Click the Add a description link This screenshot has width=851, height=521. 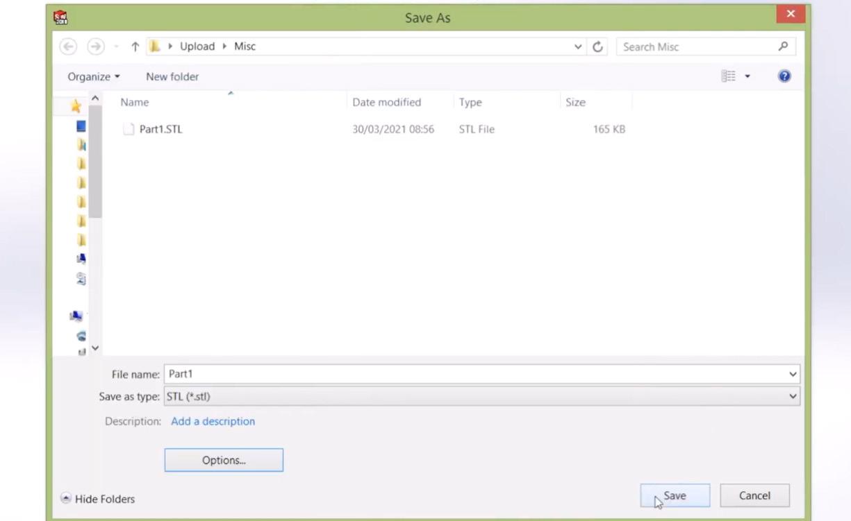213,421
